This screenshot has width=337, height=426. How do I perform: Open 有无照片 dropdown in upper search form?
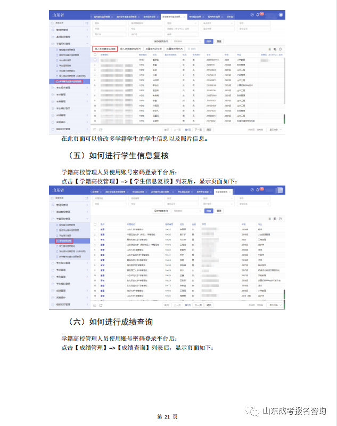(x=218, y=23)
